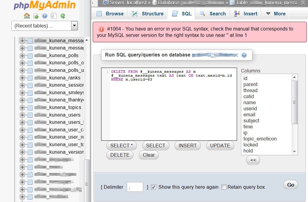Click the reload navigation green arrow icon

pos(63,16)
